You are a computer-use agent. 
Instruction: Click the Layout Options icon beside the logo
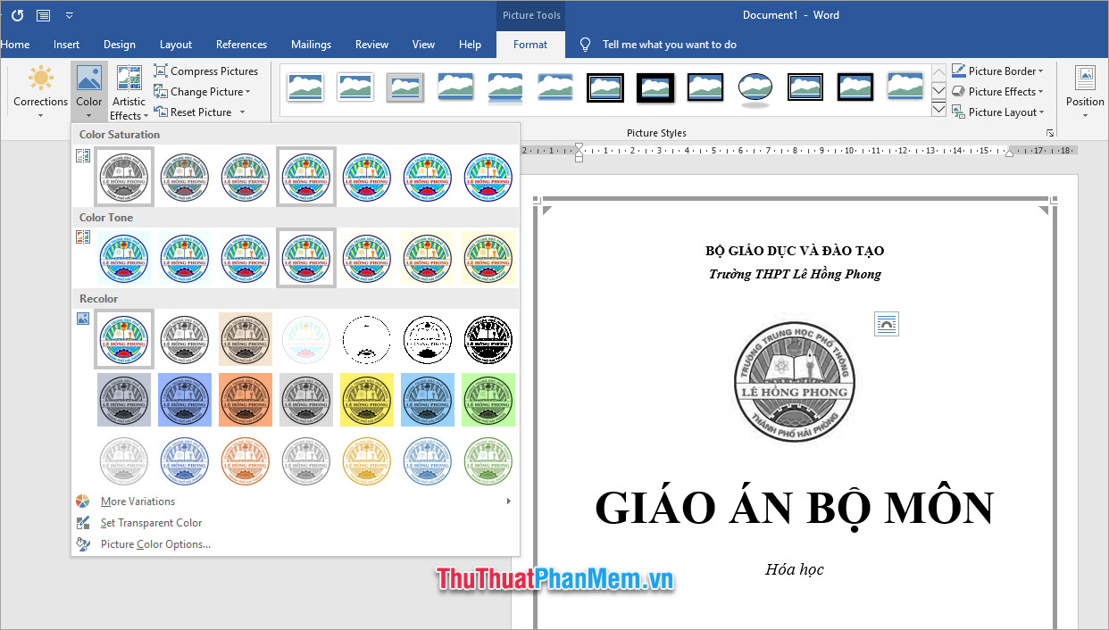886,324
